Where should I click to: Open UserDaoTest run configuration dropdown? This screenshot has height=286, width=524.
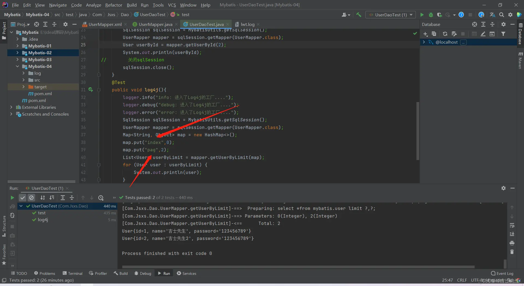tap(391, 15)
